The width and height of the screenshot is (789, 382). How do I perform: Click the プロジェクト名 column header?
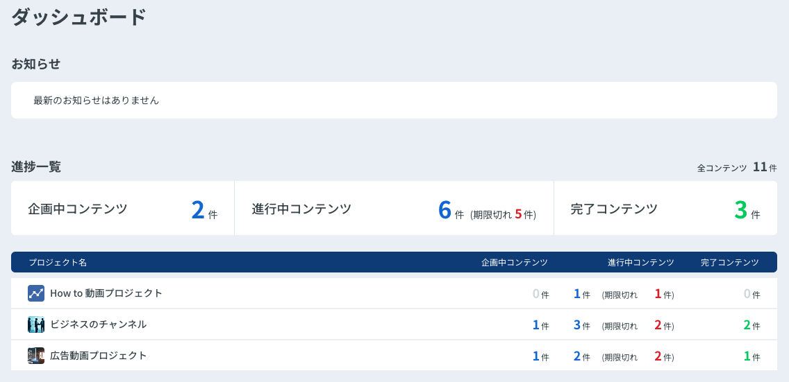58,263
